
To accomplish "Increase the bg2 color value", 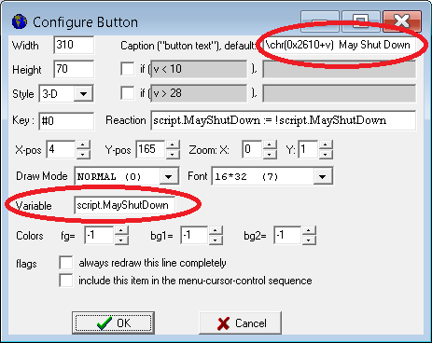I will (x=309, y=231).
